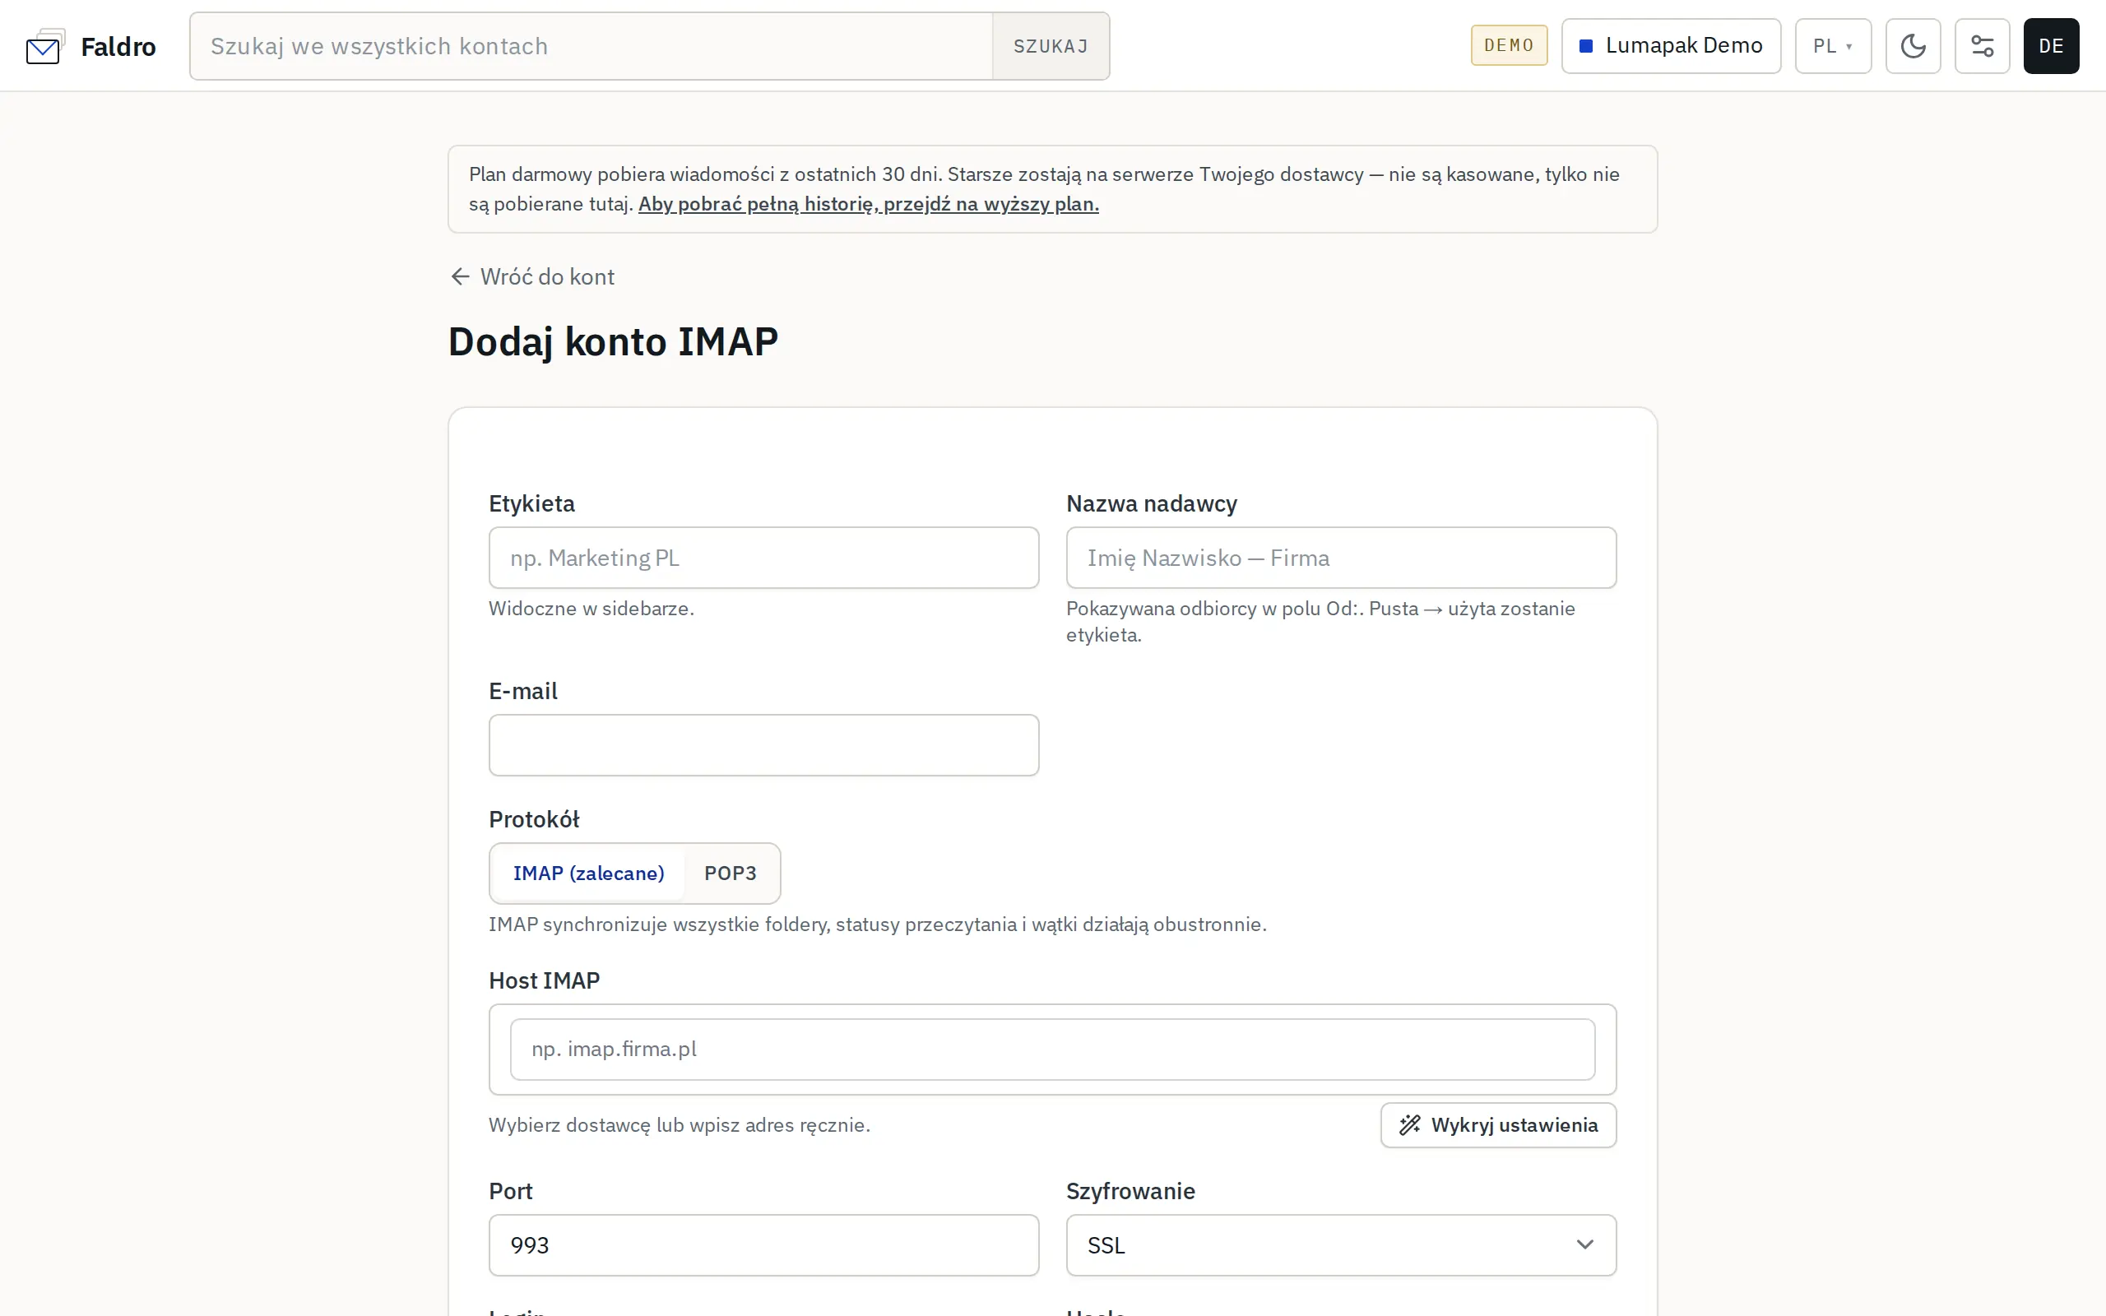The image size is (2106, 1316).
Task: Click the magic wand icon in Wykryj ustawienia
Action: (x=1410, y=1125)
